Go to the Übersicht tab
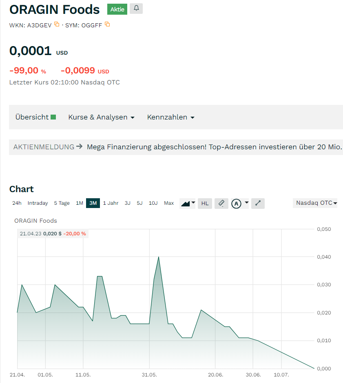This screenshot has height=383, width=343. click(32, 117)
